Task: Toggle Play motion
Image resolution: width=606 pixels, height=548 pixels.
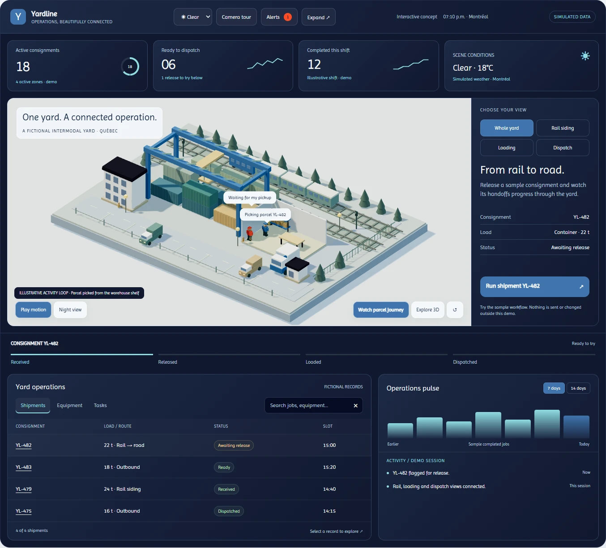Action: [x=34, y=310]
